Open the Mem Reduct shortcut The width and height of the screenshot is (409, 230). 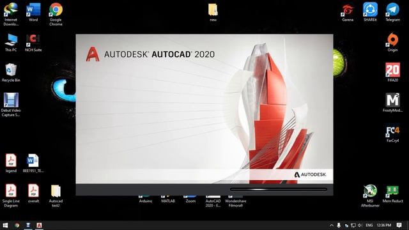pos(392,194)
